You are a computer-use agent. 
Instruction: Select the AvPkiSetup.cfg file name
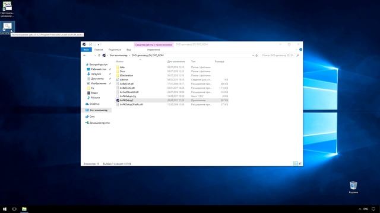click(x=128, y=96)
